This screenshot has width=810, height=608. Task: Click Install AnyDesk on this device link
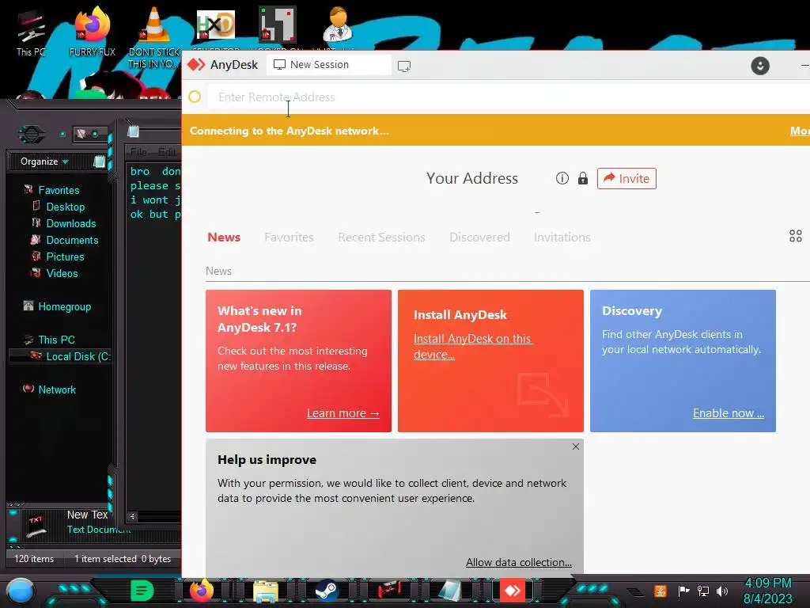(473, 347)
